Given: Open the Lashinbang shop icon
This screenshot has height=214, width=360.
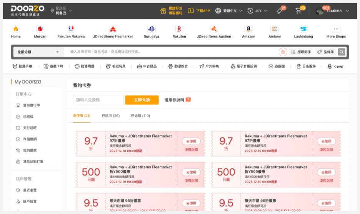Looking at the screenshot, I should [303, 29].
